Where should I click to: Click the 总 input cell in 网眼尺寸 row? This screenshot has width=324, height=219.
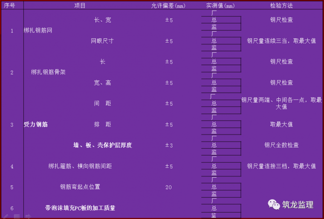[x=221, y=41]
